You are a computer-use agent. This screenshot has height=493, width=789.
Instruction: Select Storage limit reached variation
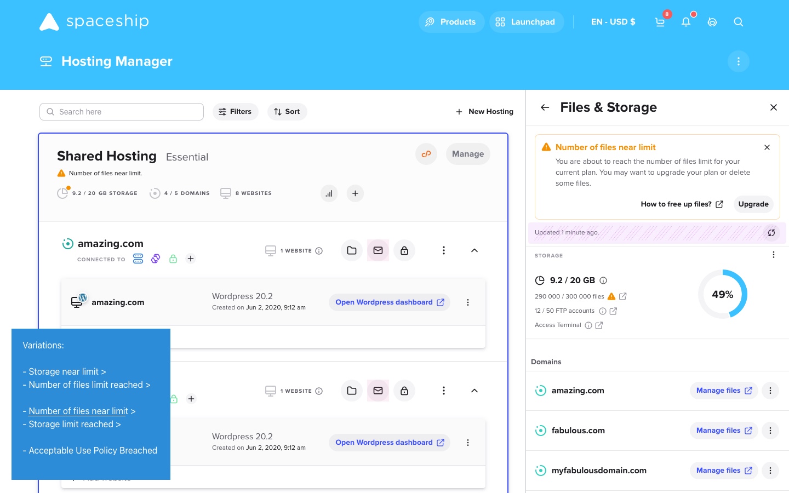(x=72, y=424)
